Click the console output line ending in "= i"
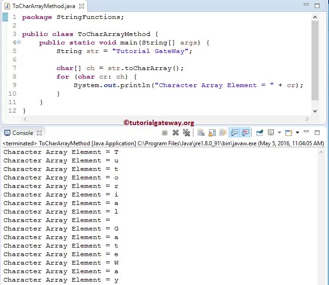Image resolution: width=329 pixels, height=285 pixels. [61, 195]
